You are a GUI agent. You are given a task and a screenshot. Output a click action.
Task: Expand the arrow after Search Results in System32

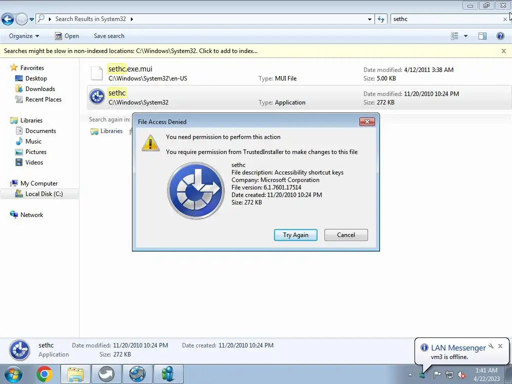click(x=132, y=19)
